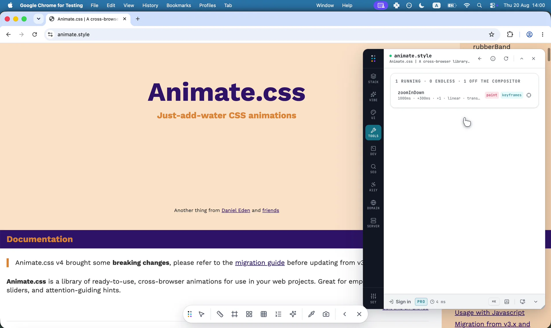This screenshot has width=551, height=328.
Task: Take a screenshot with camera icon
Action: coord(326,314)
